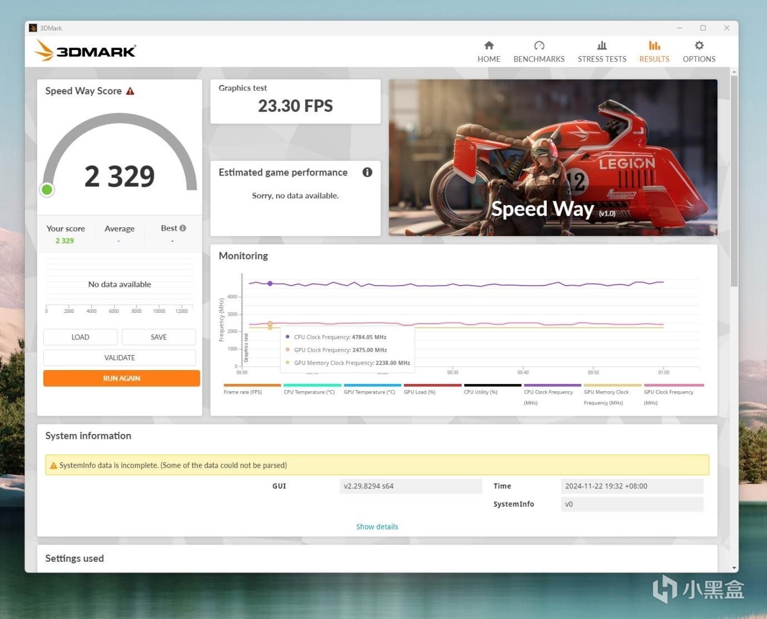Click the vertical scrollbar thumb
The image size is (767, 619).
(734, 181)
